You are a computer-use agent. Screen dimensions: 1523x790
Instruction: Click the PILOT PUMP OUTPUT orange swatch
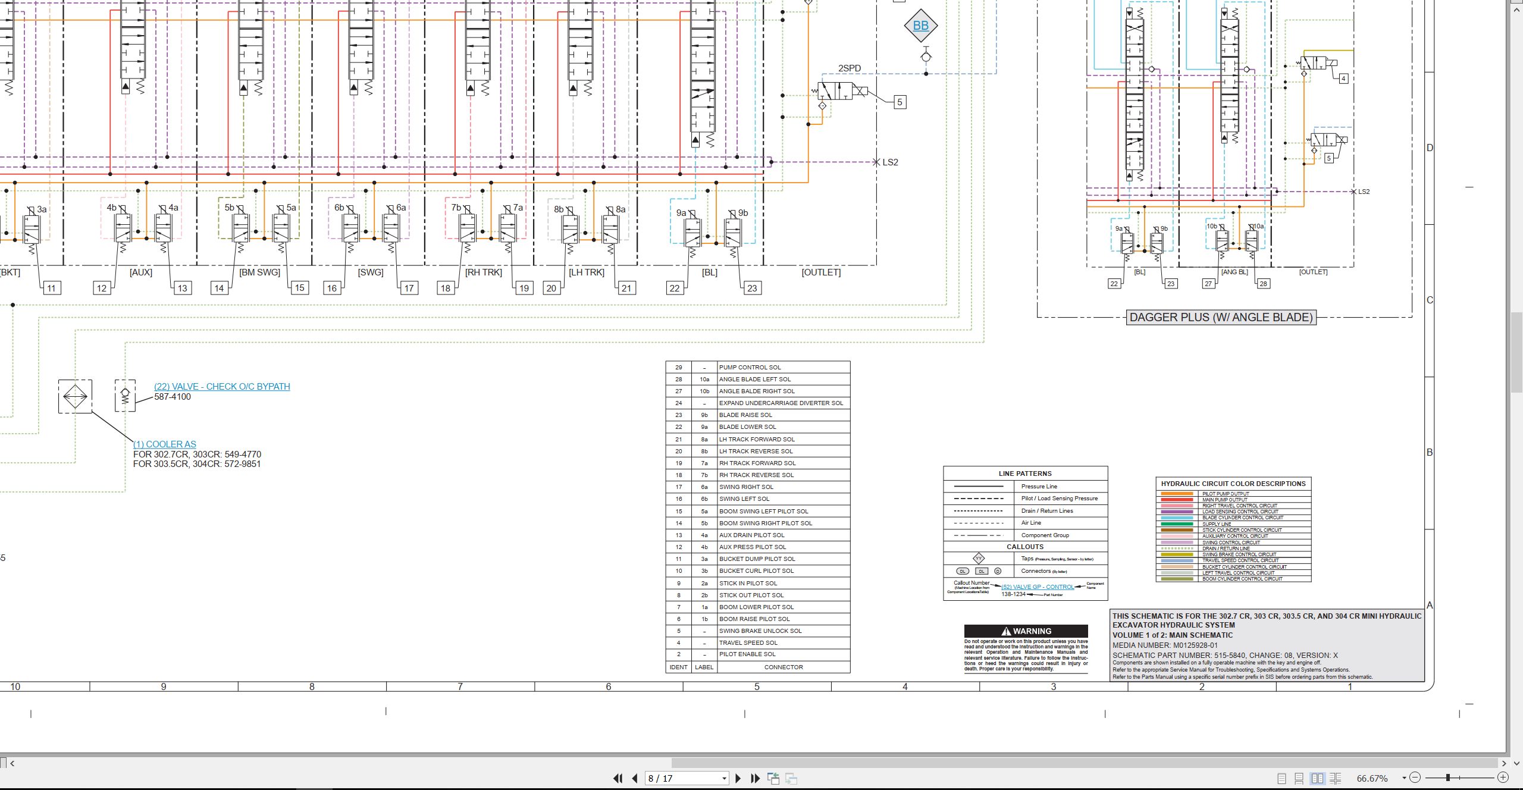(x=1177, y=493)
